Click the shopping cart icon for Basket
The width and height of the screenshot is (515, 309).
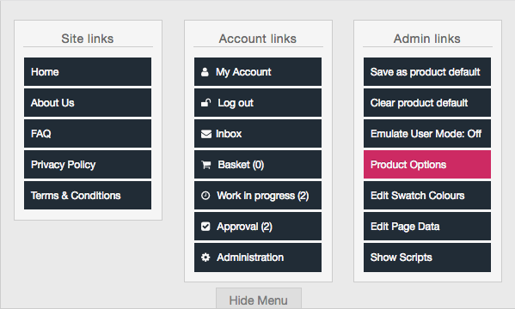[206, 165]
